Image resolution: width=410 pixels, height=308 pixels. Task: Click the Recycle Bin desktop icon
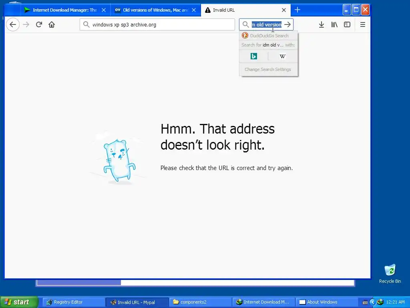[390, 274]
